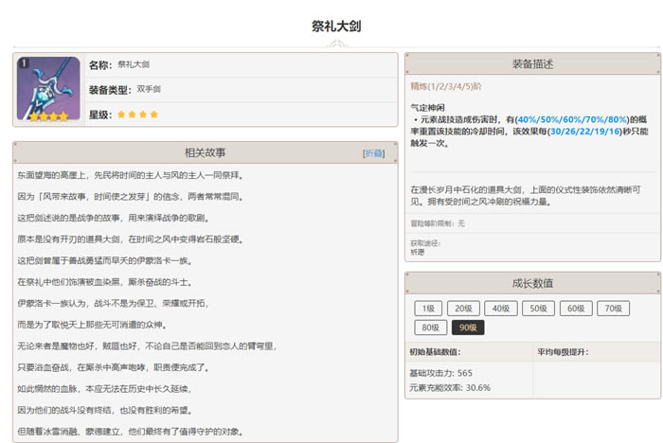Collapse the 相关故事 section with 折叠
663x443 pixels.
374,152
